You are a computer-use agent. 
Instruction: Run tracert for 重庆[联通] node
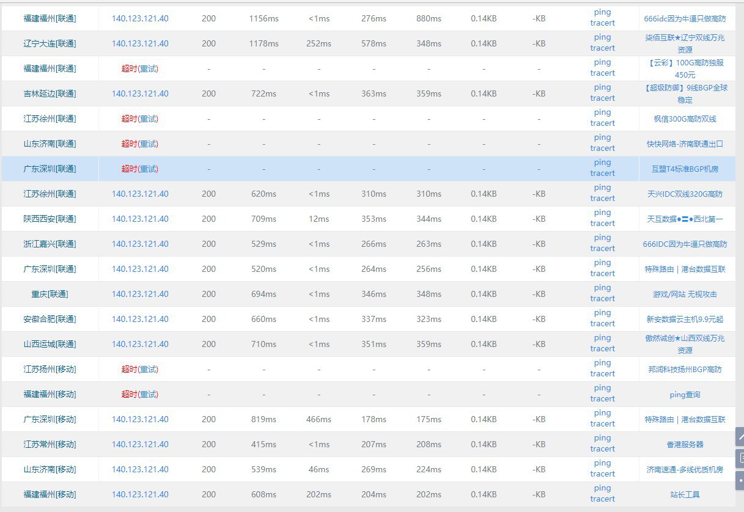602,299
